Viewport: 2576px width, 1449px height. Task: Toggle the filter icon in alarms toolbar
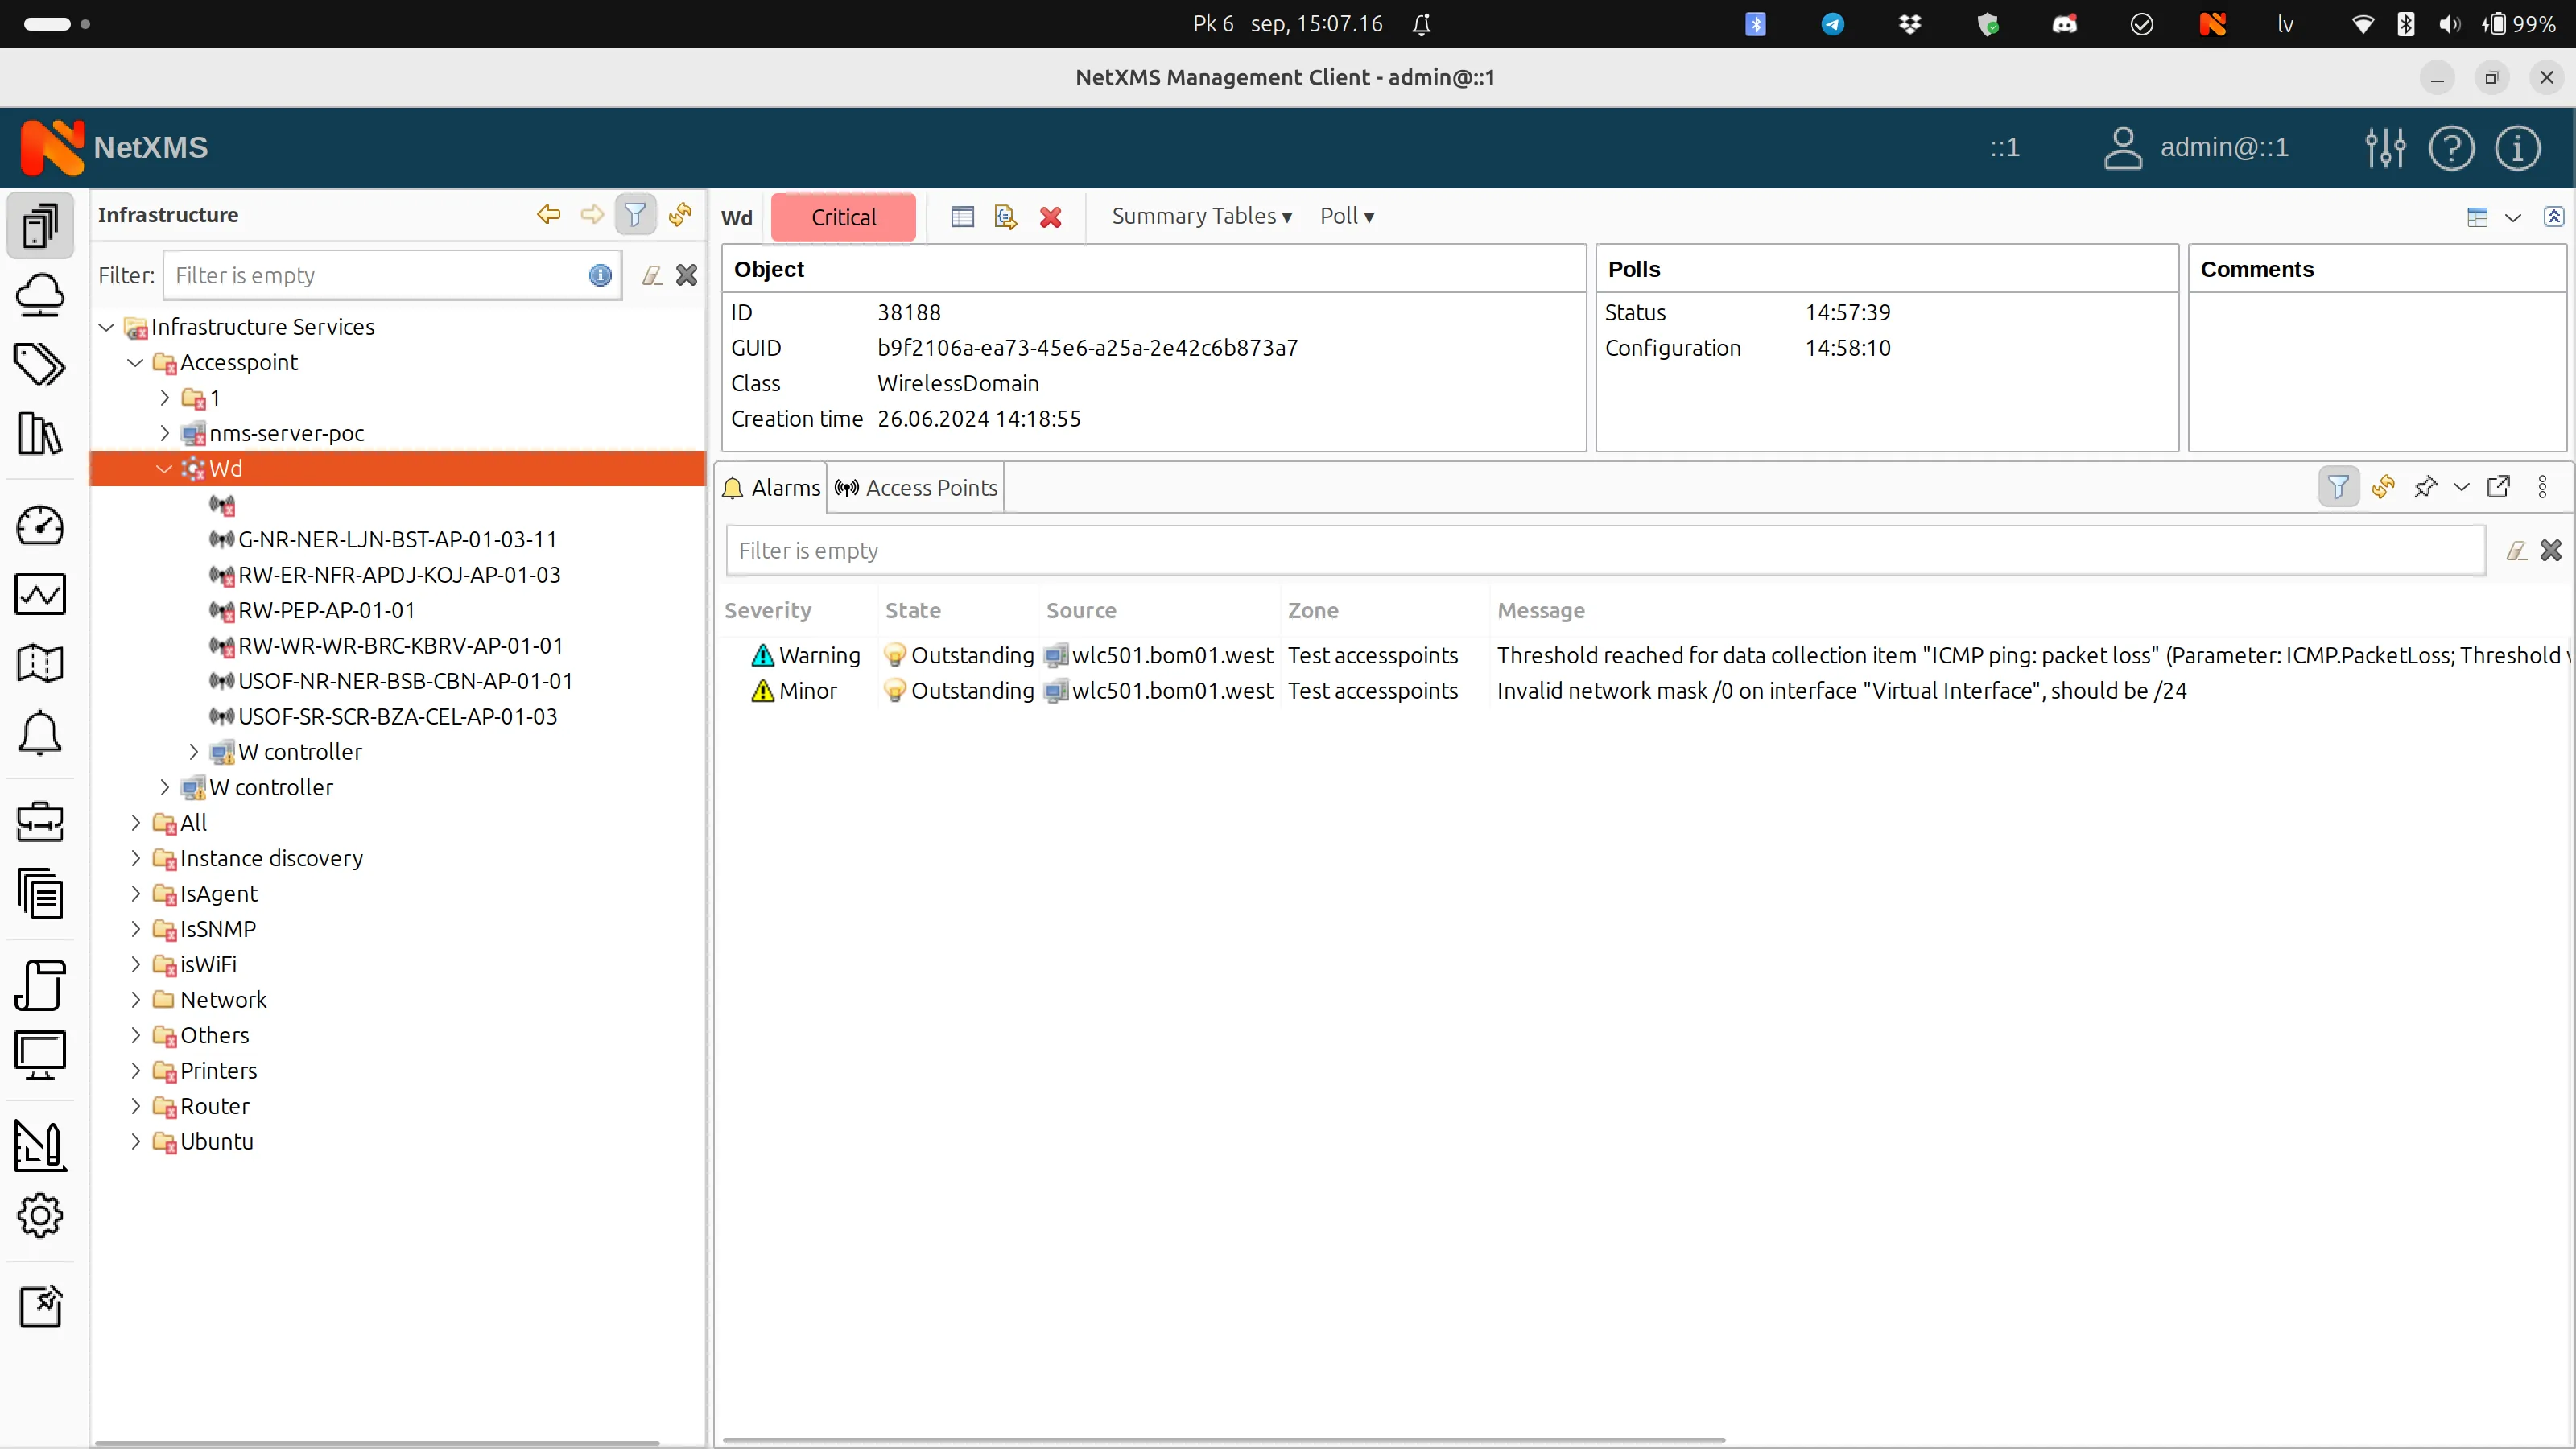pos(2339,487)
